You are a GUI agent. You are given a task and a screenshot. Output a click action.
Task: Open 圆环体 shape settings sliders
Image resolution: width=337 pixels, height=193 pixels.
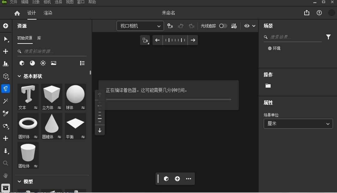(36, 137)
